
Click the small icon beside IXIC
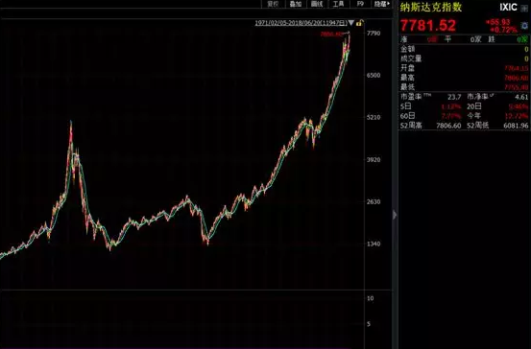pos(523,8)
